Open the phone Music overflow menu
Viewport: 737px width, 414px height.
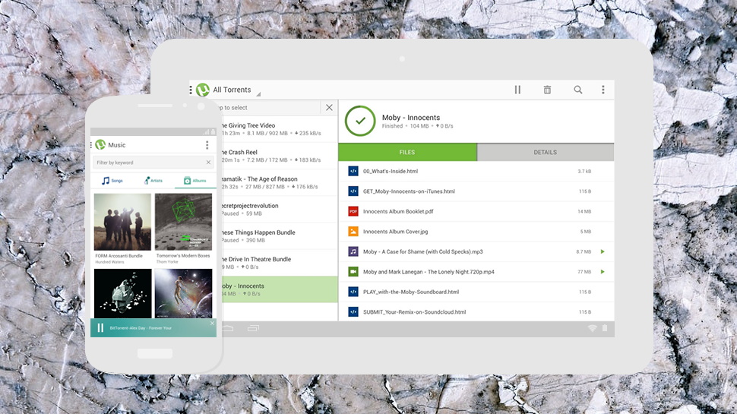tap(207, 145)
